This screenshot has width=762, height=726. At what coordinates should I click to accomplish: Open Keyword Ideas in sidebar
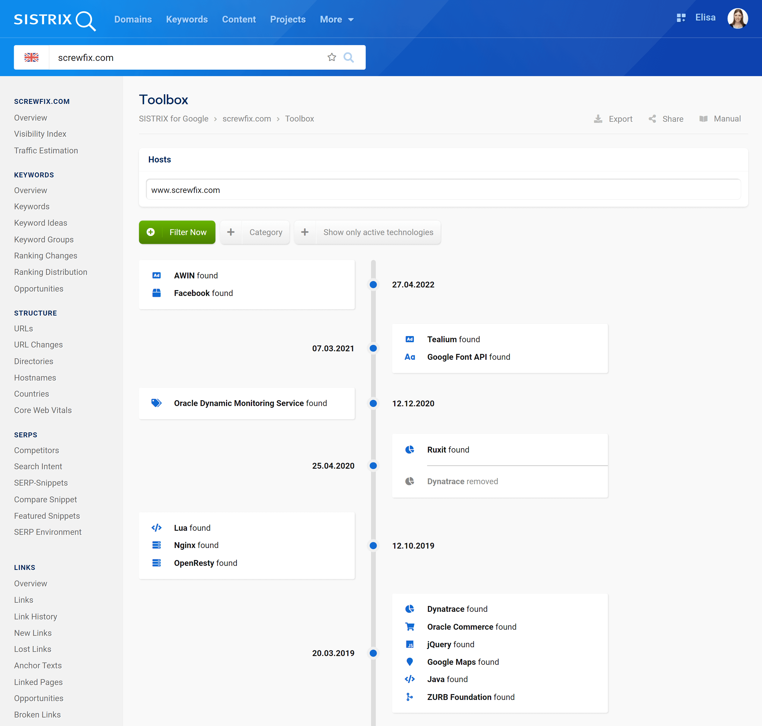pos(41,223)
